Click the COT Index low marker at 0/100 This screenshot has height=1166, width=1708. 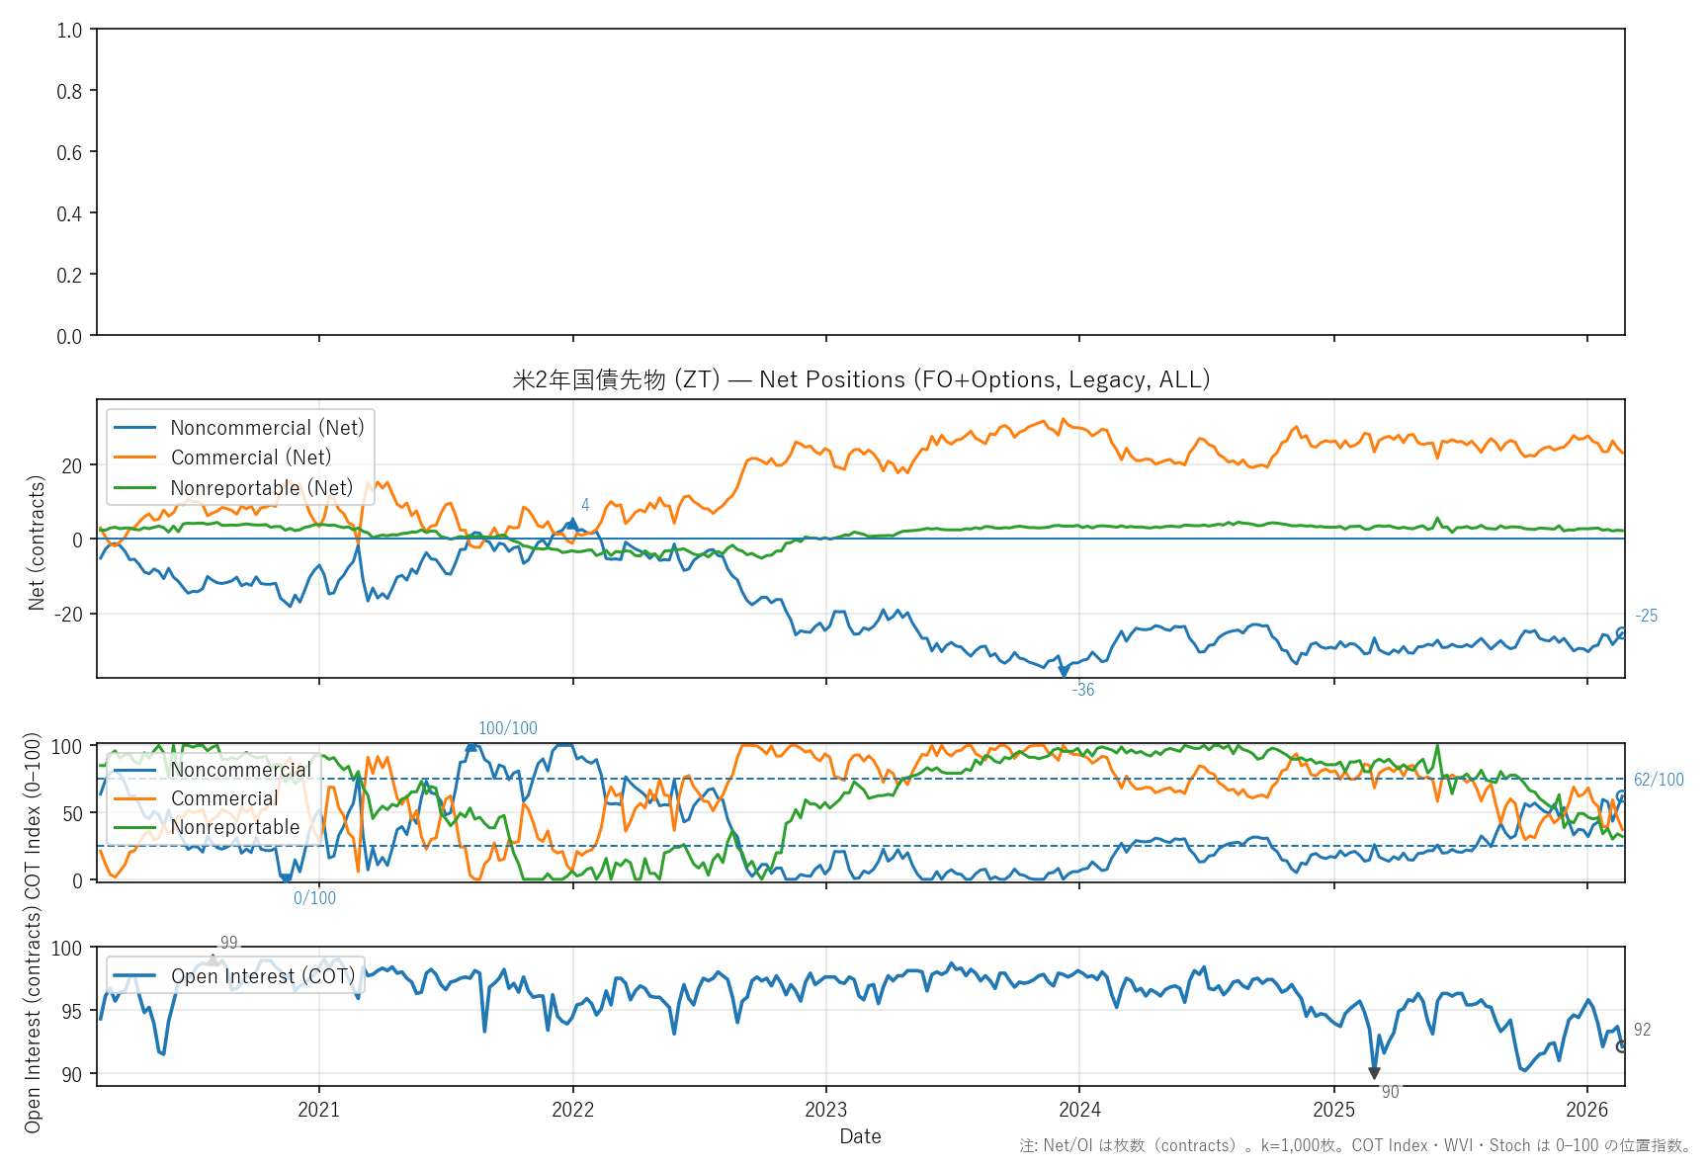pos(285,878)
